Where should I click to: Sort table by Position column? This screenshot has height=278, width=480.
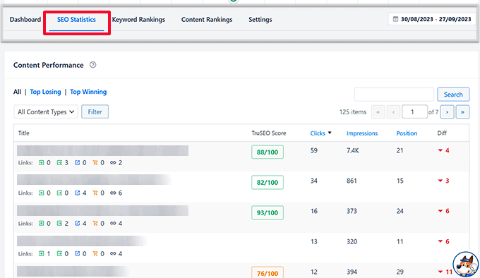[407, 133]
